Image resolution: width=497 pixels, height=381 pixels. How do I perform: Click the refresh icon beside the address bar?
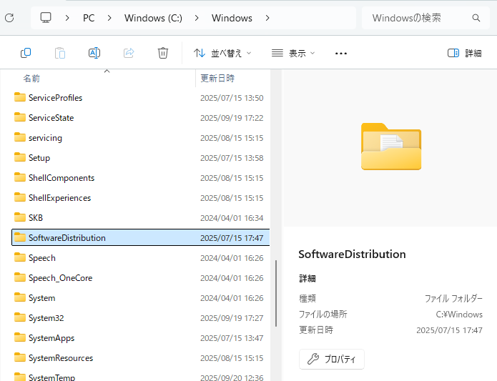click(x=9, y=18)
